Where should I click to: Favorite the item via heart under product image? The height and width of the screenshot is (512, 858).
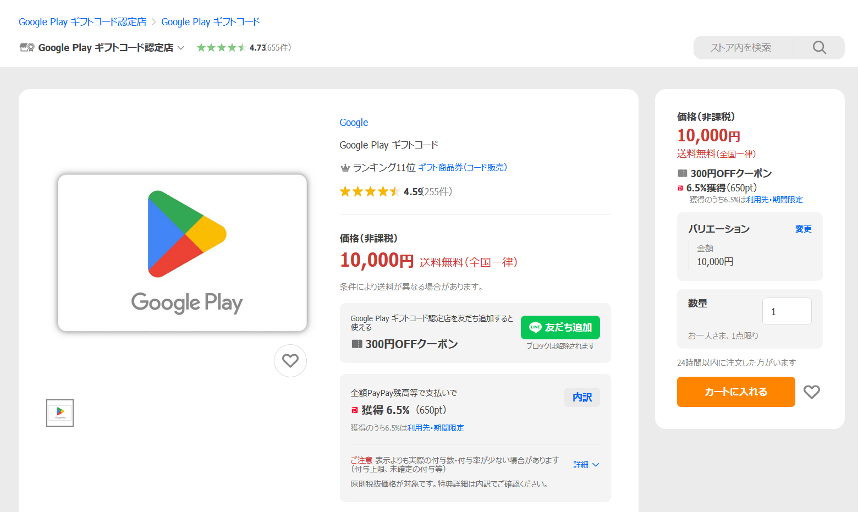point(290,361)
